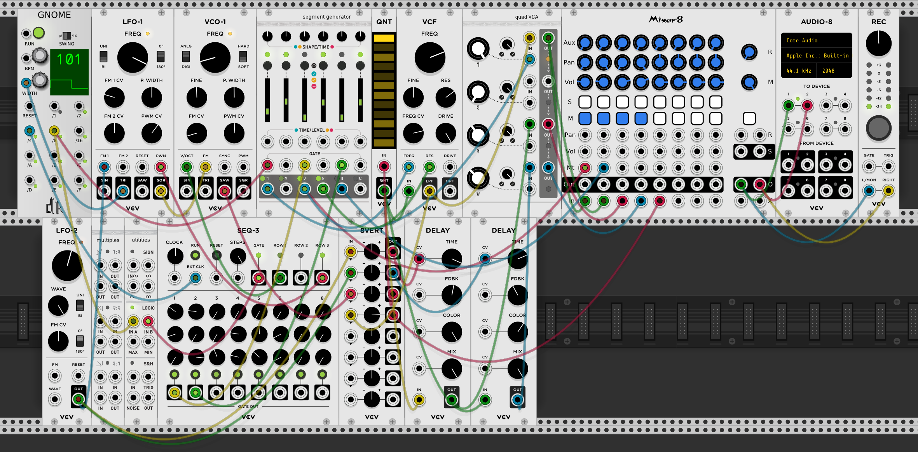Click the green RUN button on GNOME
Viewport: 918px width, 452px height.
(x=38, y=33)
